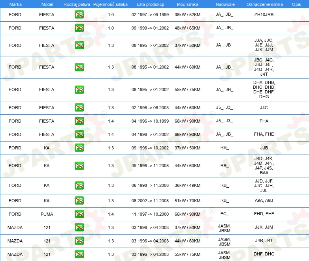Click the fuel icon in the J4D, J4K row
The image size is (309, 261).
79,166
